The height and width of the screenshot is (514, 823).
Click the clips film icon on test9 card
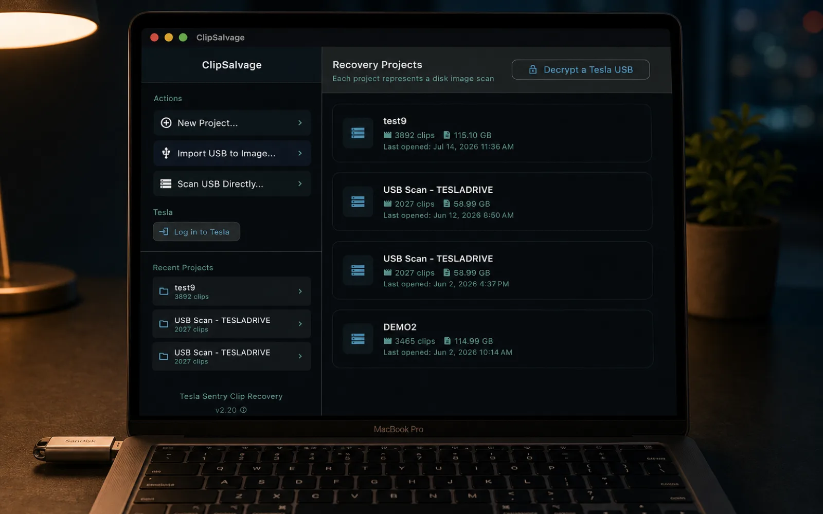(387, 135)
